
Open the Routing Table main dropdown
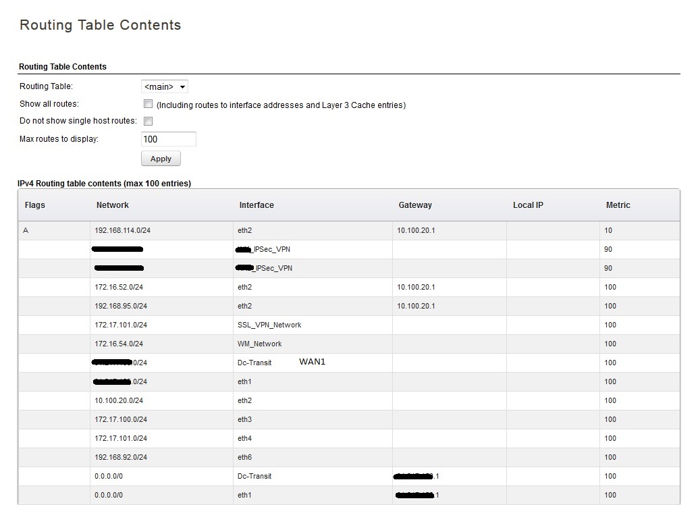[164, 86]
